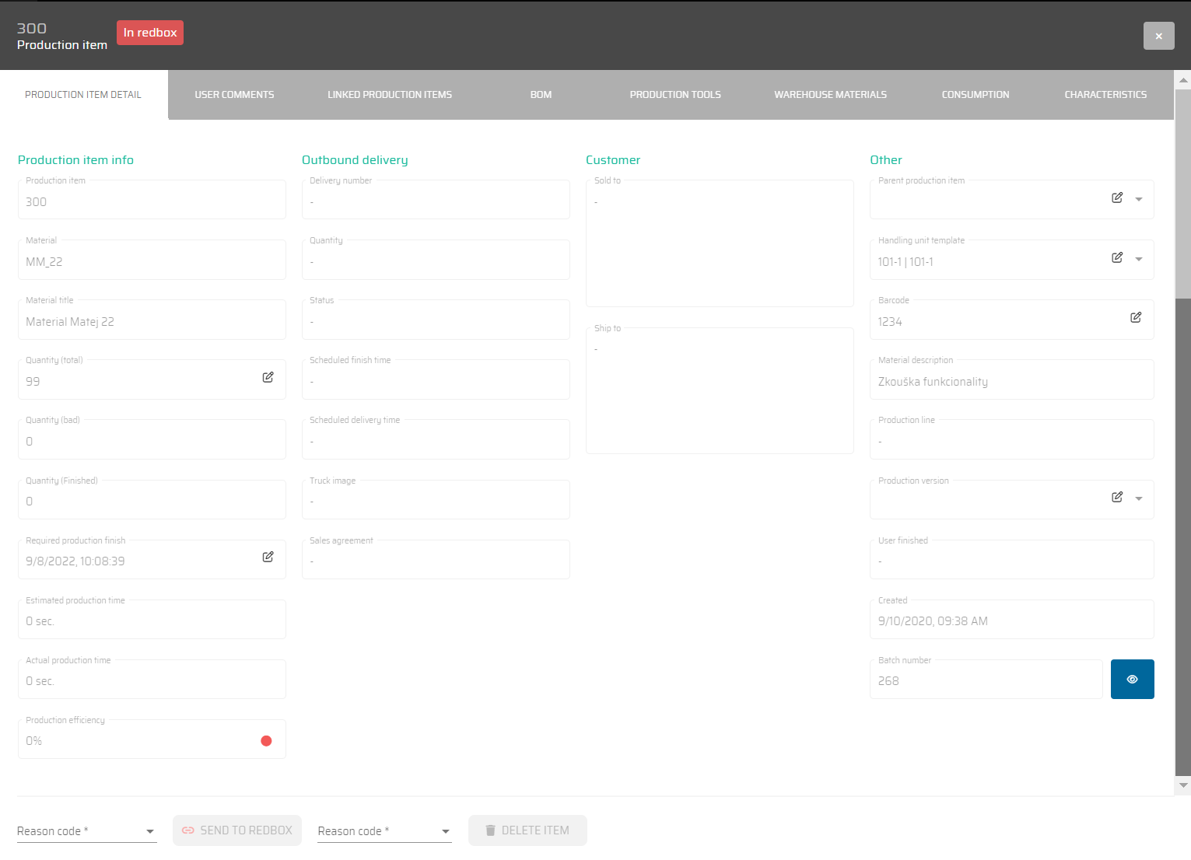1191x860 pixels.
Task: Edit the Required production finish date
Action: tap(268, 557)
